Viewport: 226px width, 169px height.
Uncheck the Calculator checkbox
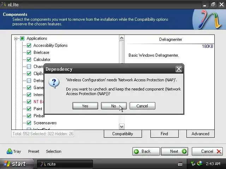click(29, 60)
